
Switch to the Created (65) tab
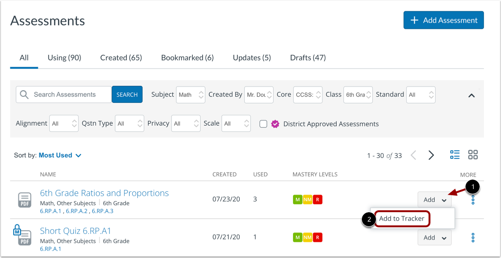(121, 58)
